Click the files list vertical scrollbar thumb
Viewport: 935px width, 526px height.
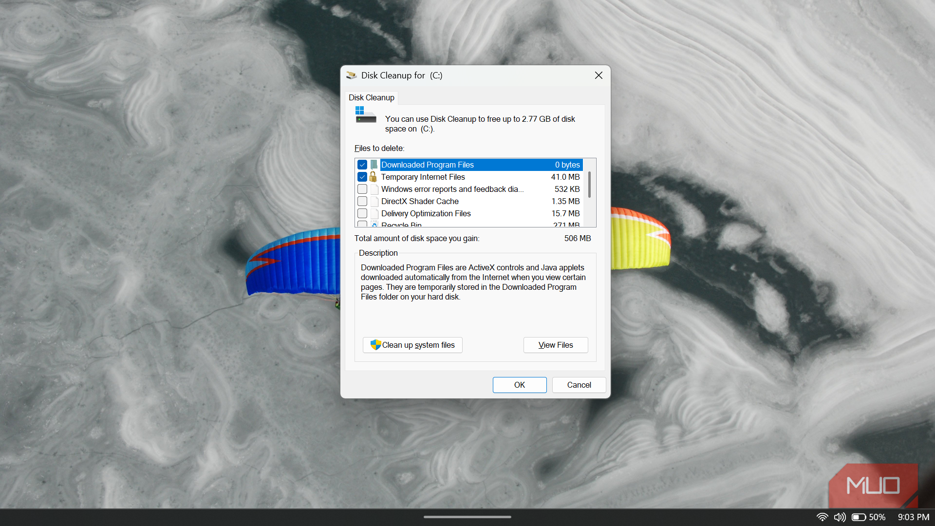589,184
